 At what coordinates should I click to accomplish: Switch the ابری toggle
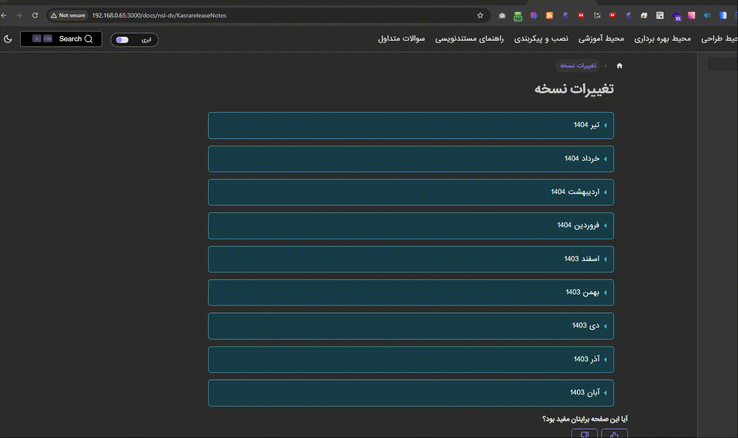pyautogui.click(x=123, y=40)
